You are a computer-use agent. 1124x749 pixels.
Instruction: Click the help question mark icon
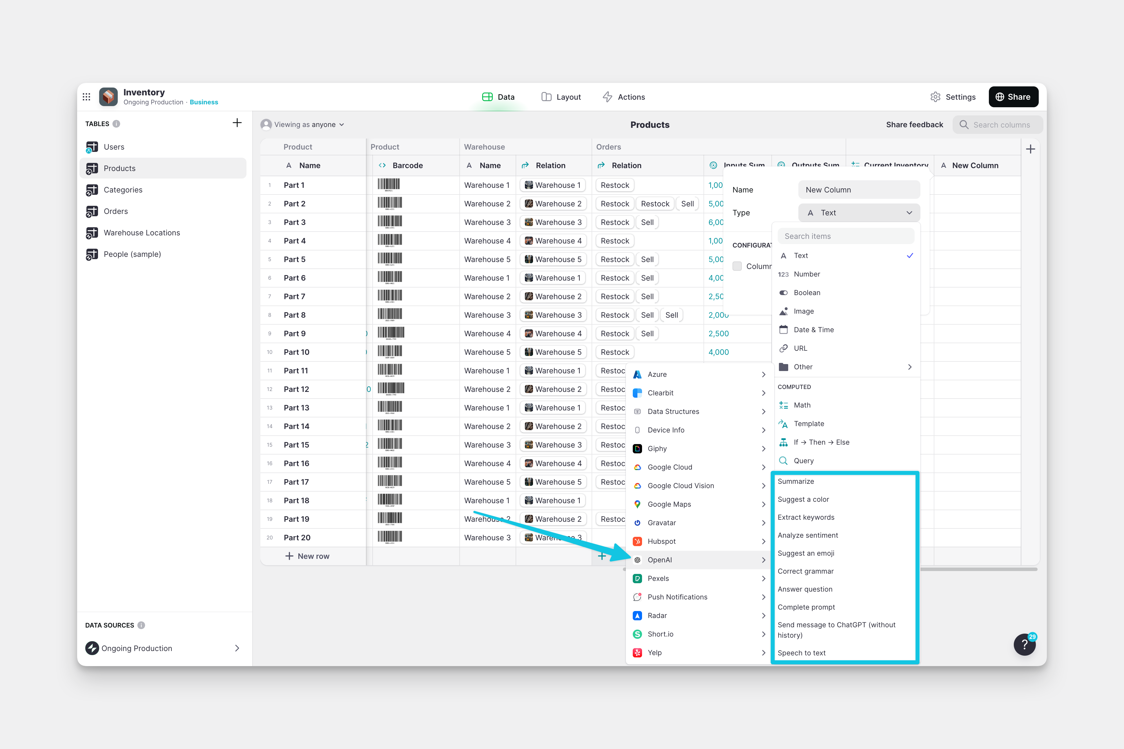(x=1024, y=645)
